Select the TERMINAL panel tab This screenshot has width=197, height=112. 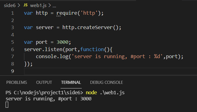pyautogui.click(x=71, y=82)
